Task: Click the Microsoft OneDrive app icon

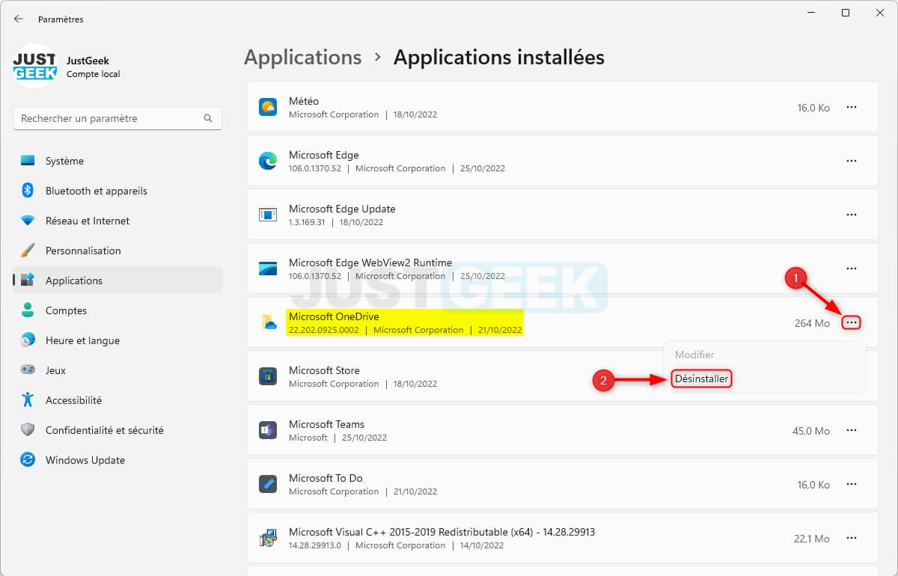Action: [x=268, y=322]
